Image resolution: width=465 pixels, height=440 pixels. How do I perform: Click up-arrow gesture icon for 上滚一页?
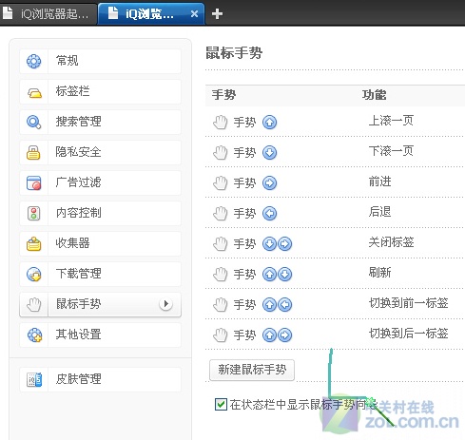[270, 123]
